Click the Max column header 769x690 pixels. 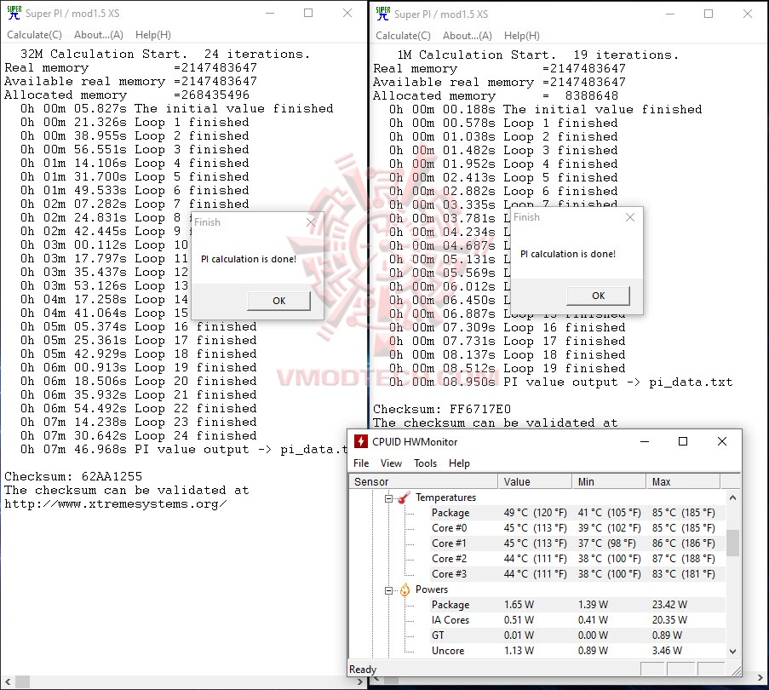coord(683,481)
